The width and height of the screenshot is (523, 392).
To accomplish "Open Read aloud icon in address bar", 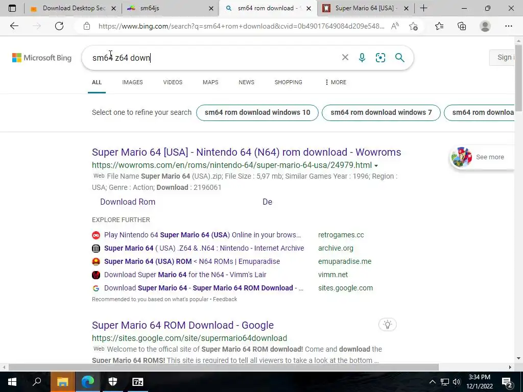I will click(395, 26).
